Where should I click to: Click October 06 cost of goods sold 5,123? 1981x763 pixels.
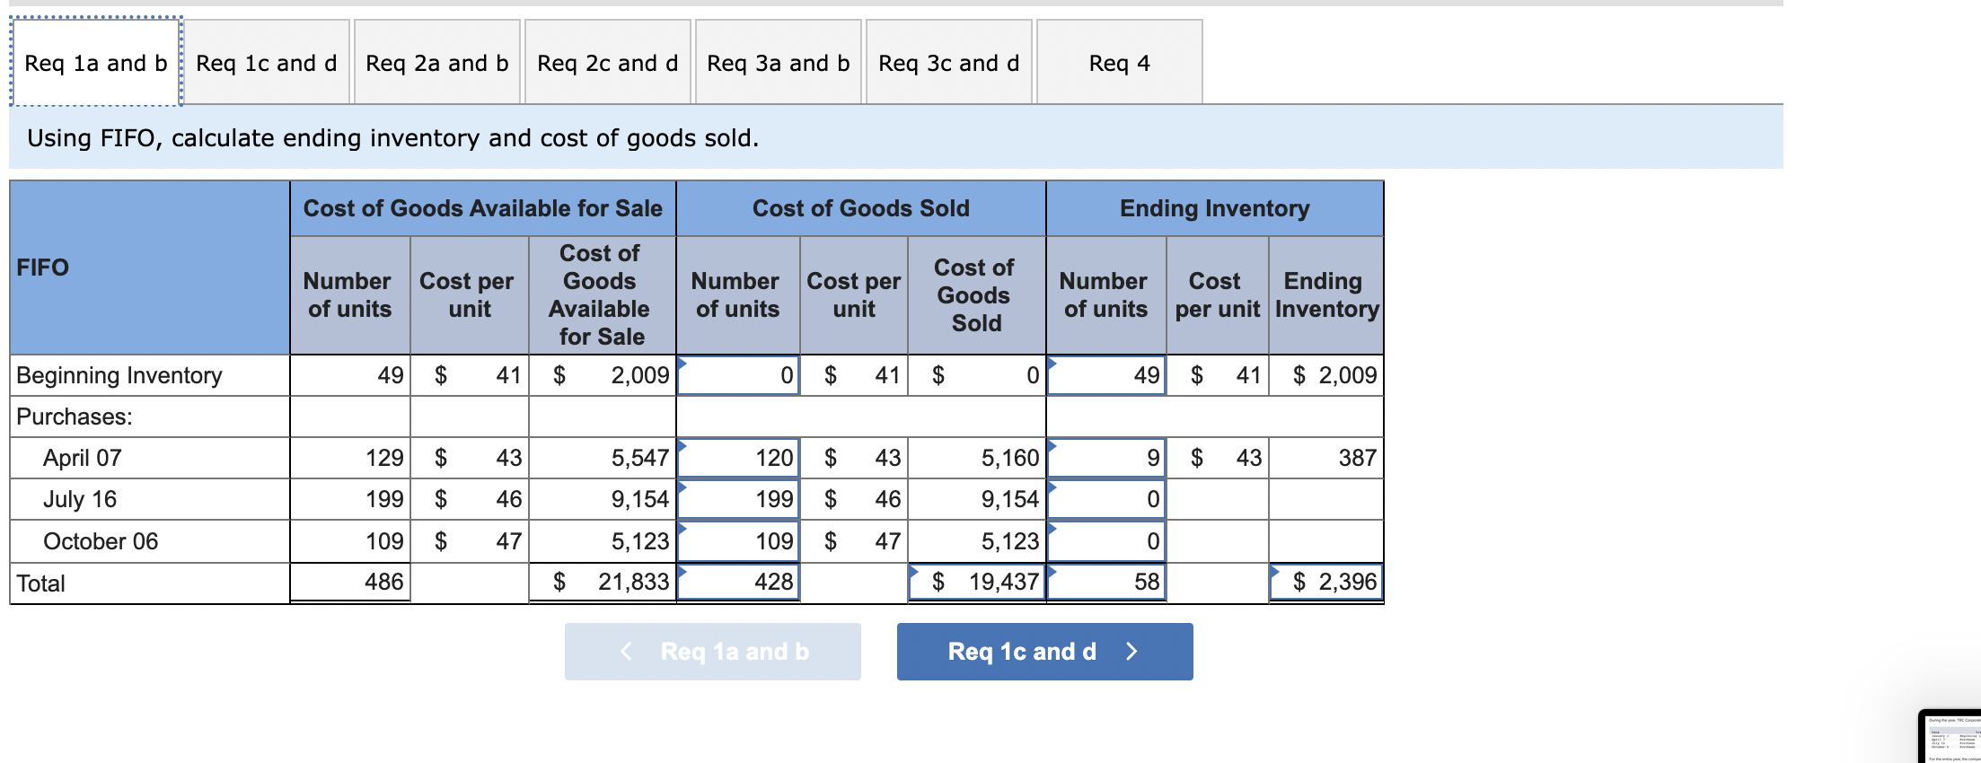(x=1010, y=541)
